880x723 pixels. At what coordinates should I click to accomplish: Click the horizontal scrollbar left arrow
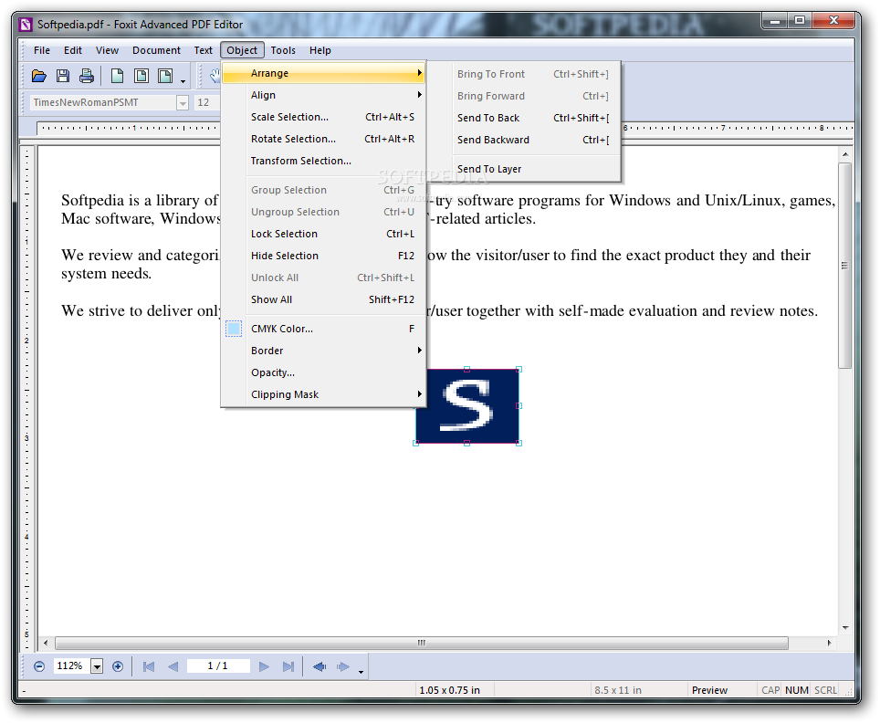(46, 643)
